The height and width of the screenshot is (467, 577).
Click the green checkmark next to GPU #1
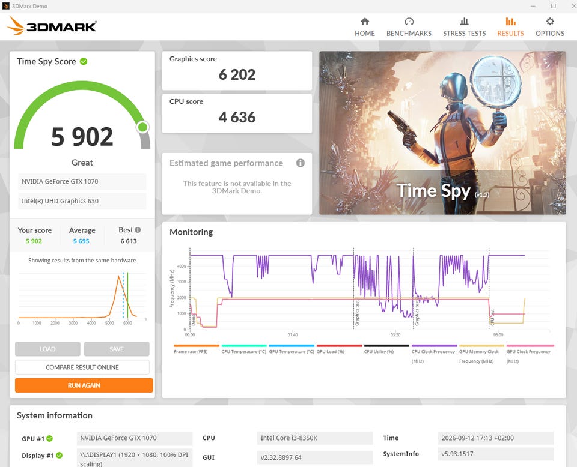click(50, 438)
